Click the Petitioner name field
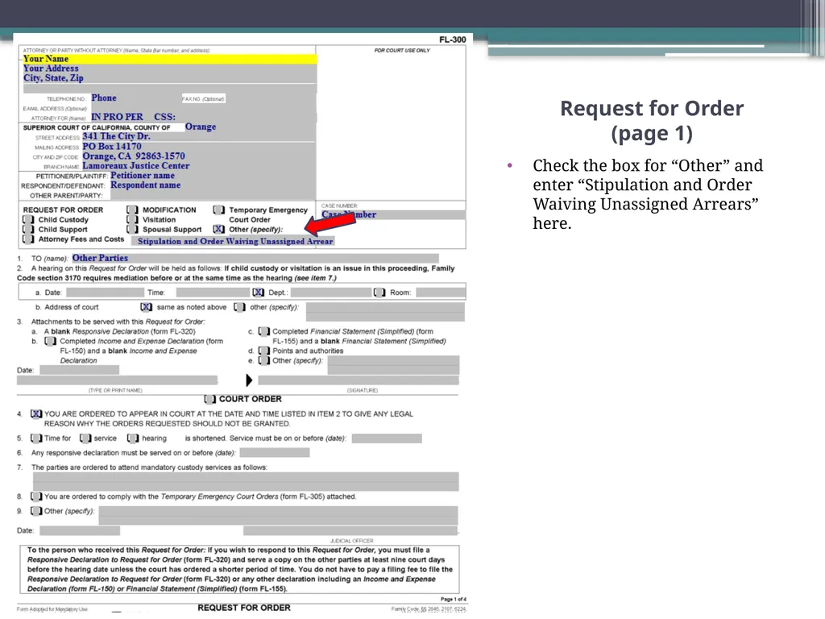The height and width of the screenshot is (619, 825). click(212, 176)
